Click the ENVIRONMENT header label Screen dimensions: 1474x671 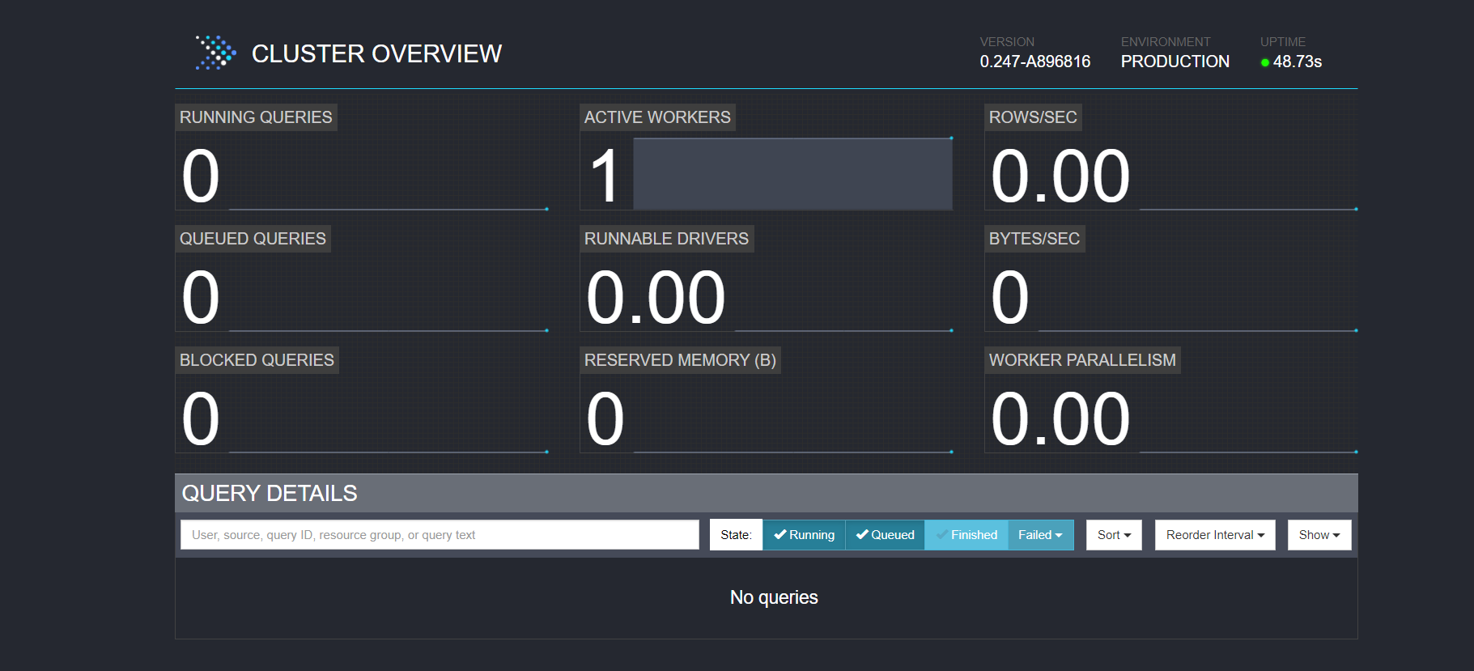click(1166, 42)
